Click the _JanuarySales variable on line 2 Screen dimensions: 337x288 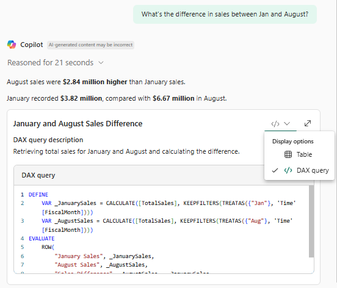(76, 203)
